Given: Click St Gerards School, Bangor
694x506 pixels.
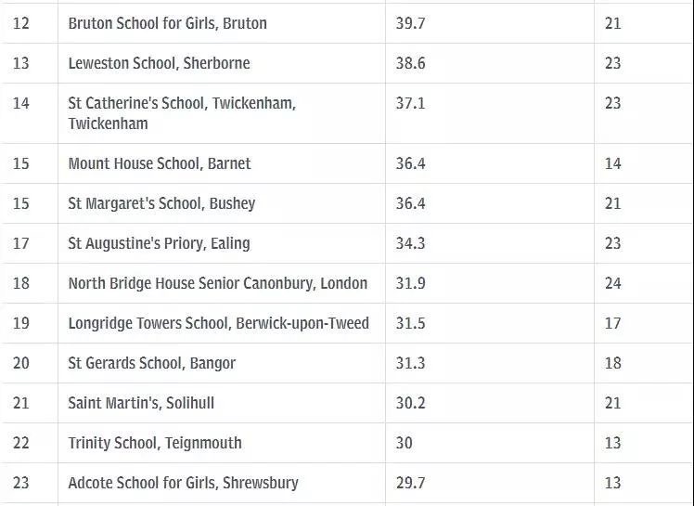Looking at the screenshot, I should click(x=151, y=363).
